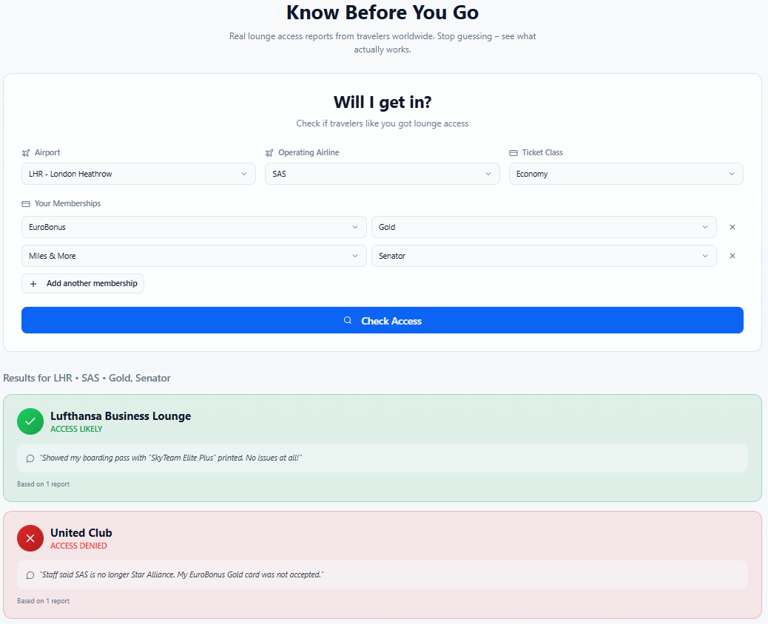Remove the Miles & More membership row

732,256
